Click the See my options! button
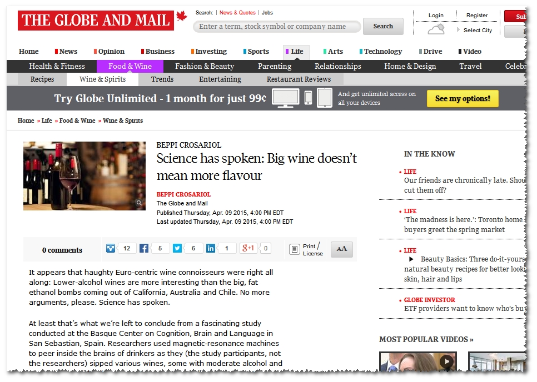Viewport: 537px width, 382px height. pyautogui.click(x=463, y=98)
